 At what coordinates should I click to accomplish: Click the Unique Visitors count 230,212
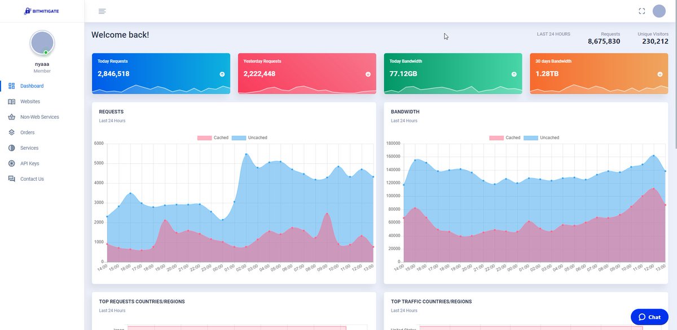pos(655,42)
